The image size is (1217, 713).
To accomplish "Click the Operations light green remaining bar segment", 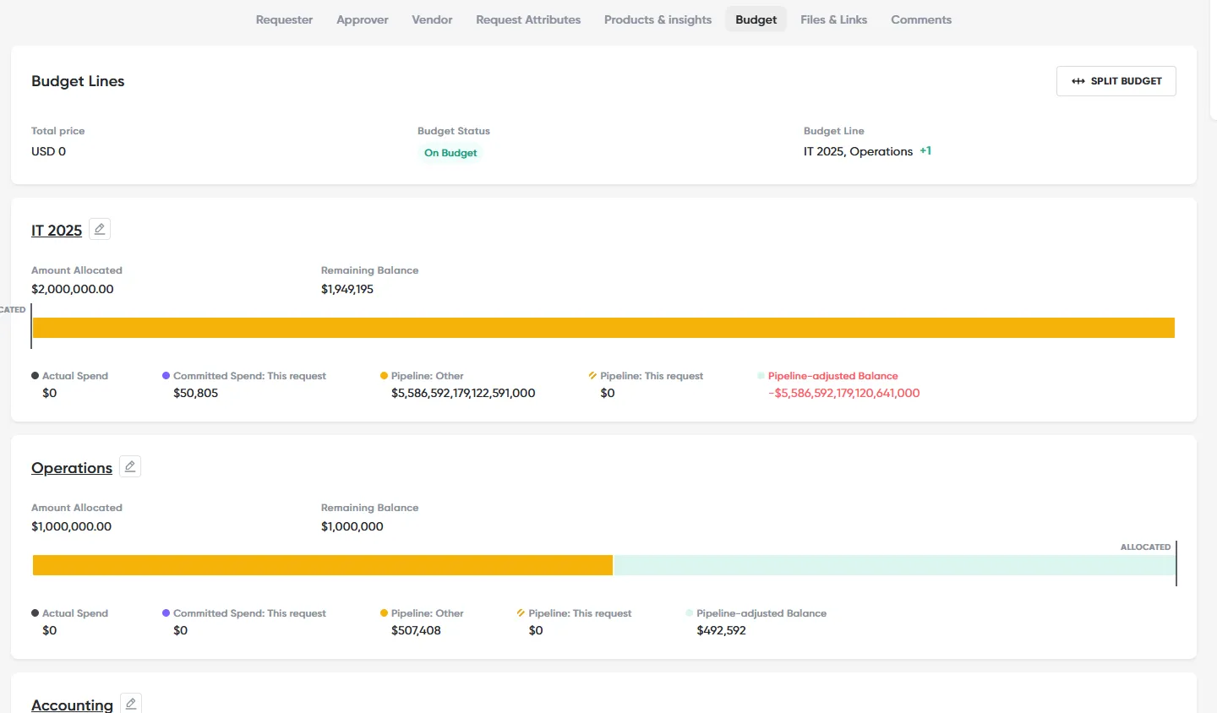I will tap(894, 565).
